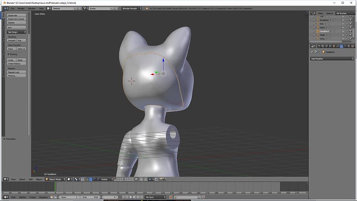Open the Texture properties tab icon
The width and height of the screenshot is (357, 201).
click(x=353, y=46)
